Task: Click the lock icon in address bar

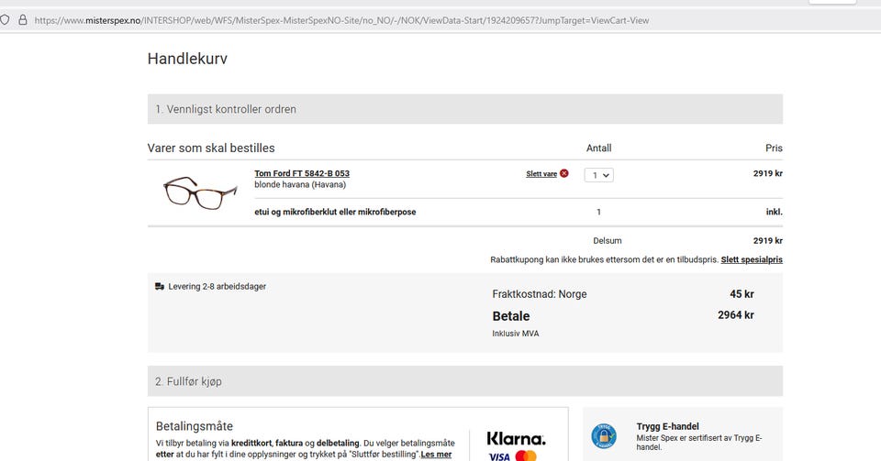Action: (22, 20)
